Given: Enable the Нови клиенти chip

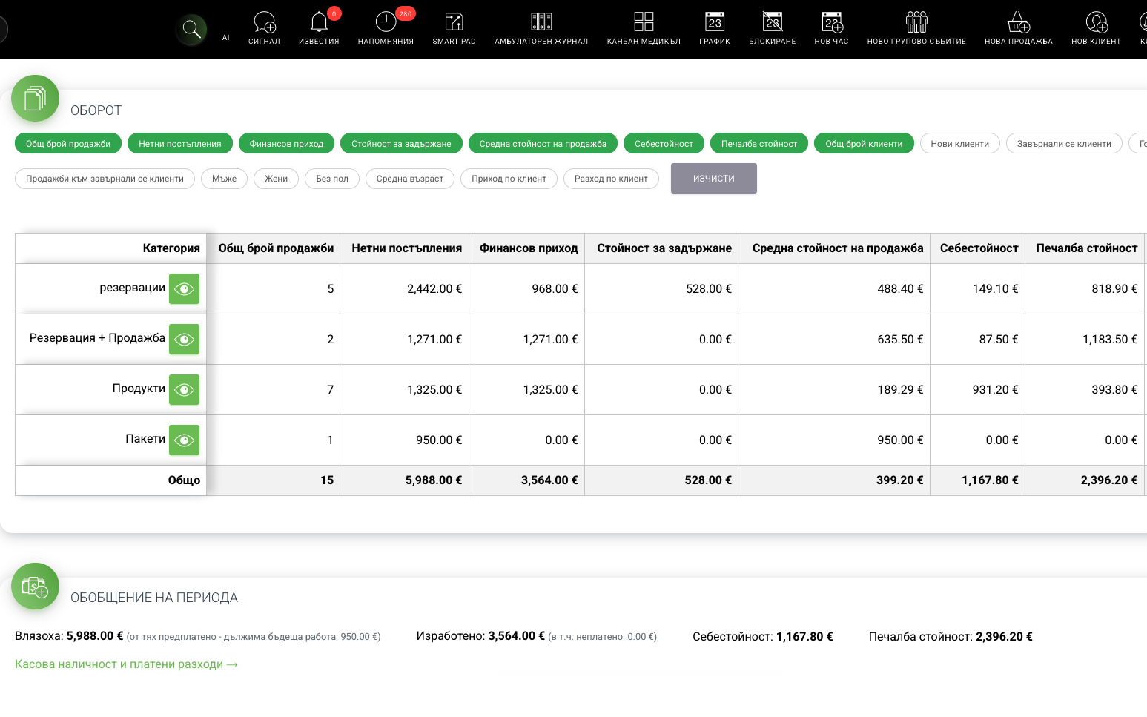Looking at the screenshot, I should [x=960, y=144].
